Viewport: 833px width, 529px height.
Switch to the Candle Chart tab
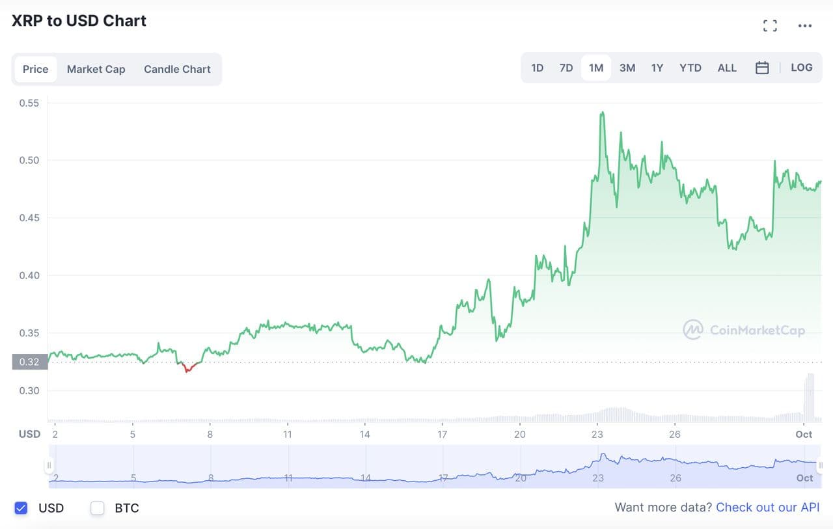pyautogui.click(x=177, y=69)
